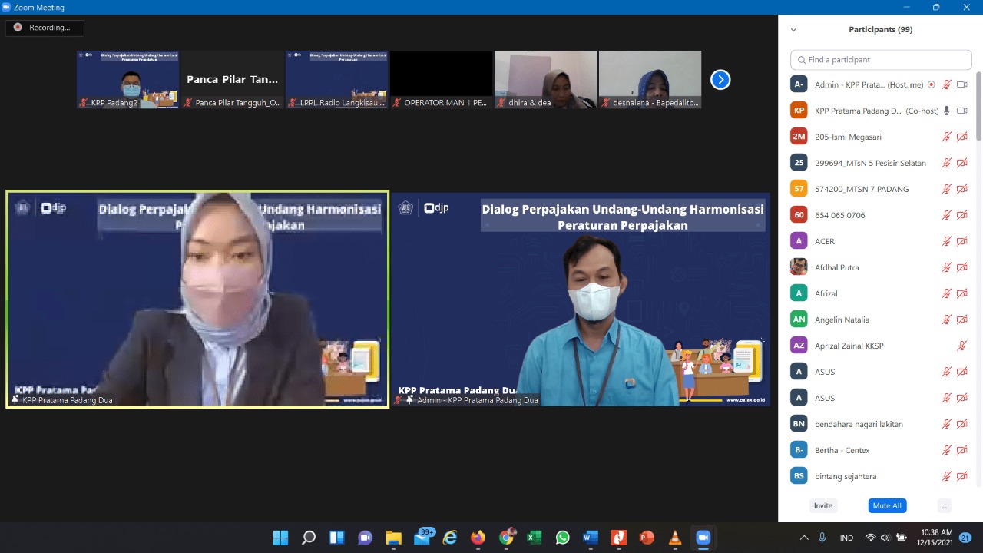
Task: Click the Mute All button
Action: 886,505
